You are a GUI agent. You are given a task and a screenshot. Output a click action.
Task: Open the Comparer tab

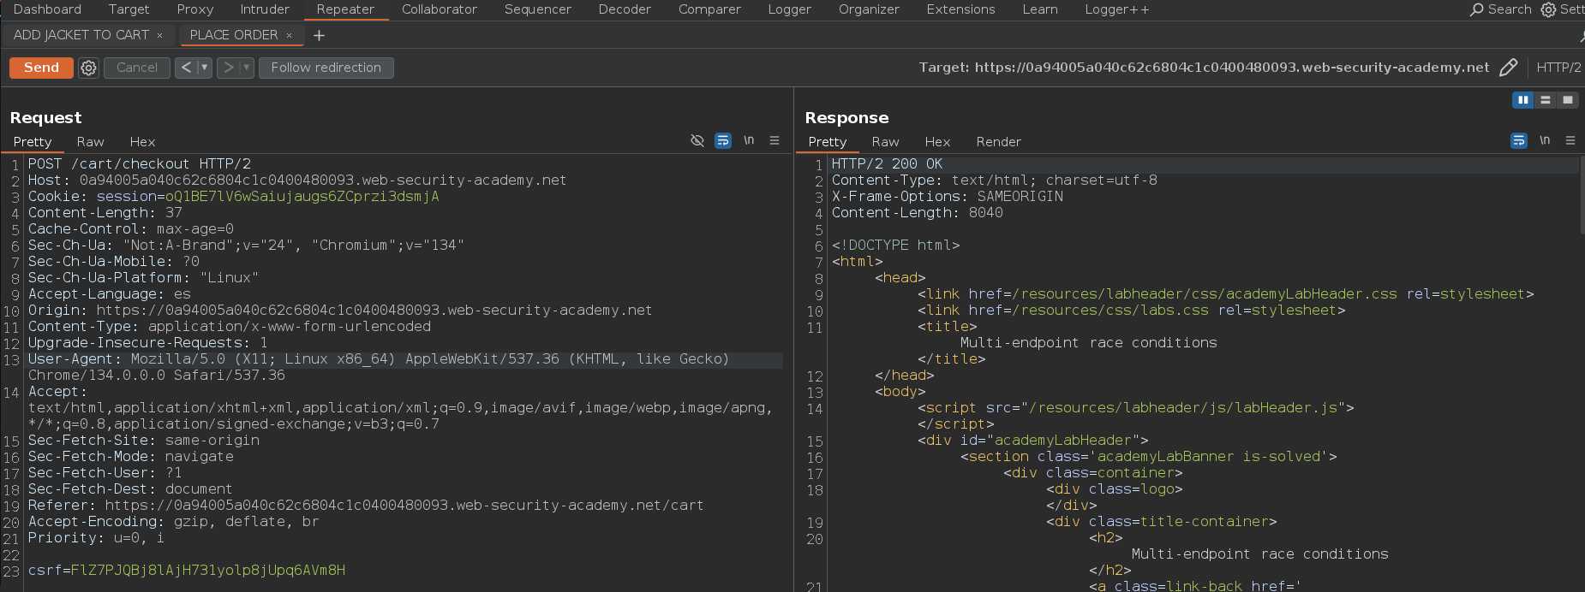coord(709,9)
